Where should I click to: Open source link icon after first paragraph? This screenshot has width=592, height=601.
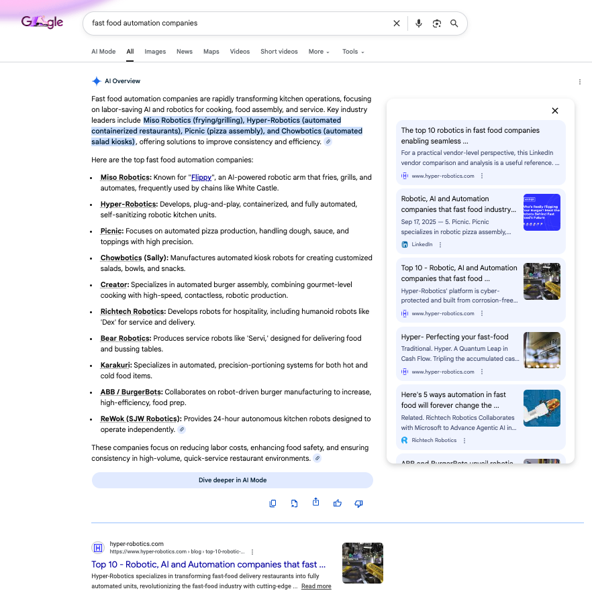328,142
